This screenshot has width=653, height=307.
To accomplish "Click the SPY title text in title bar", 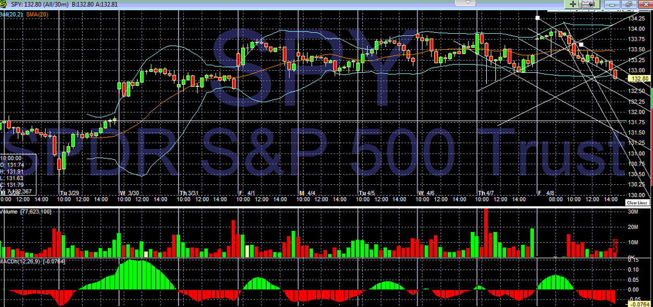I will (x=65, y=4).
